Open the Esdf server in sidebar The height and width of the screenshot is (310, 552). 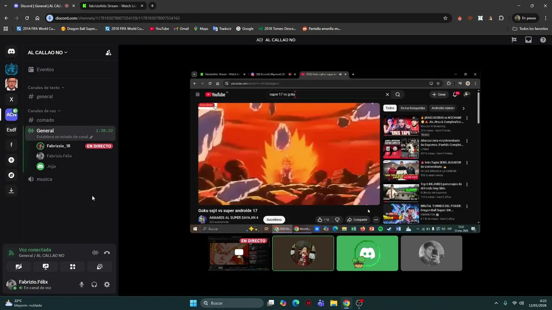tap(11, 130)
